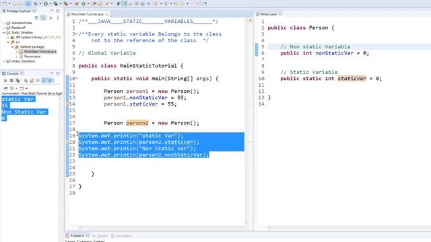Collapse the (default package) node
431x242 pixels.
click(x=12, y=47)
